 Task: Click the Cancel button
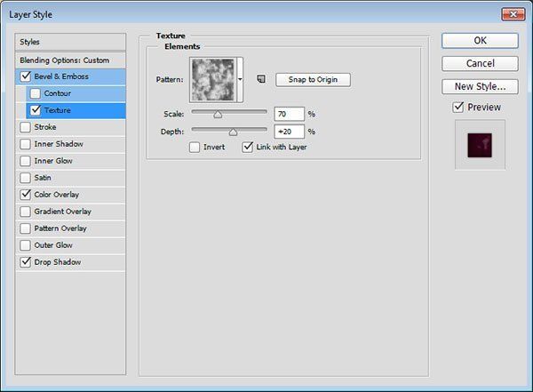(x=480, y=63)
